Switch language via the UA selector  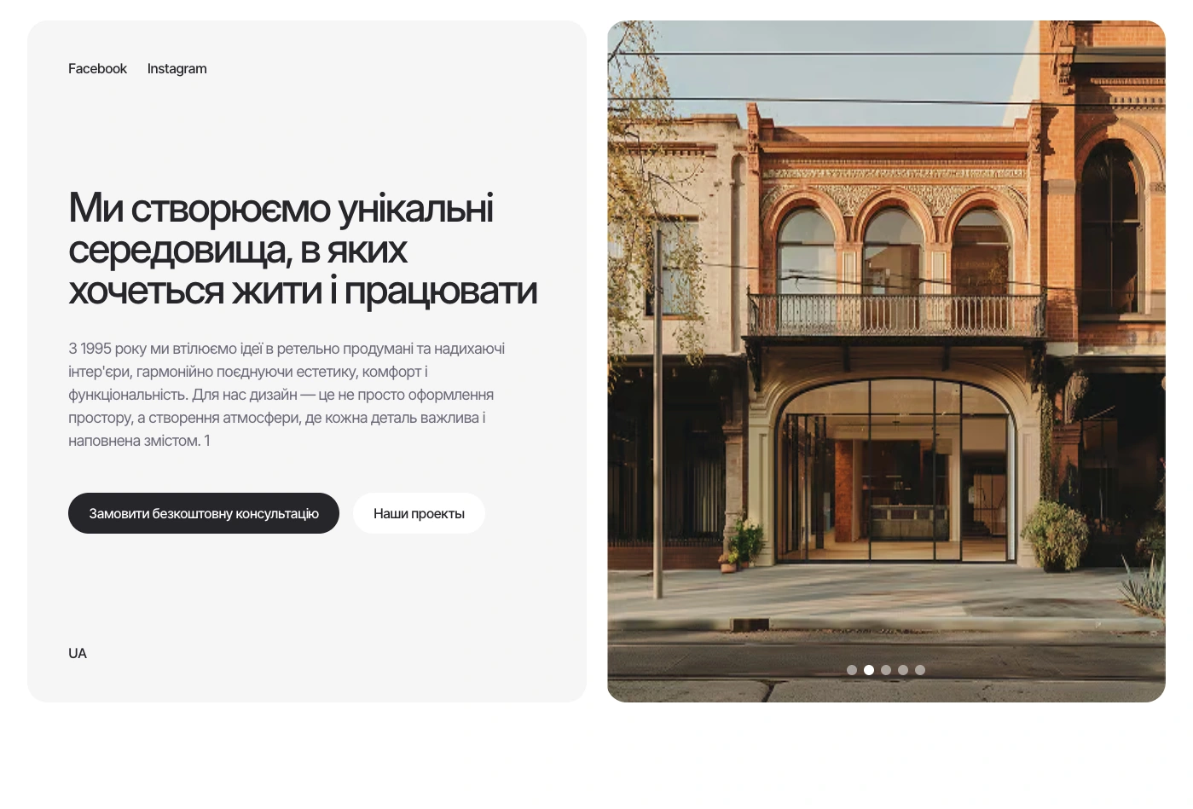pyautogui.click(x=78, y=653)
